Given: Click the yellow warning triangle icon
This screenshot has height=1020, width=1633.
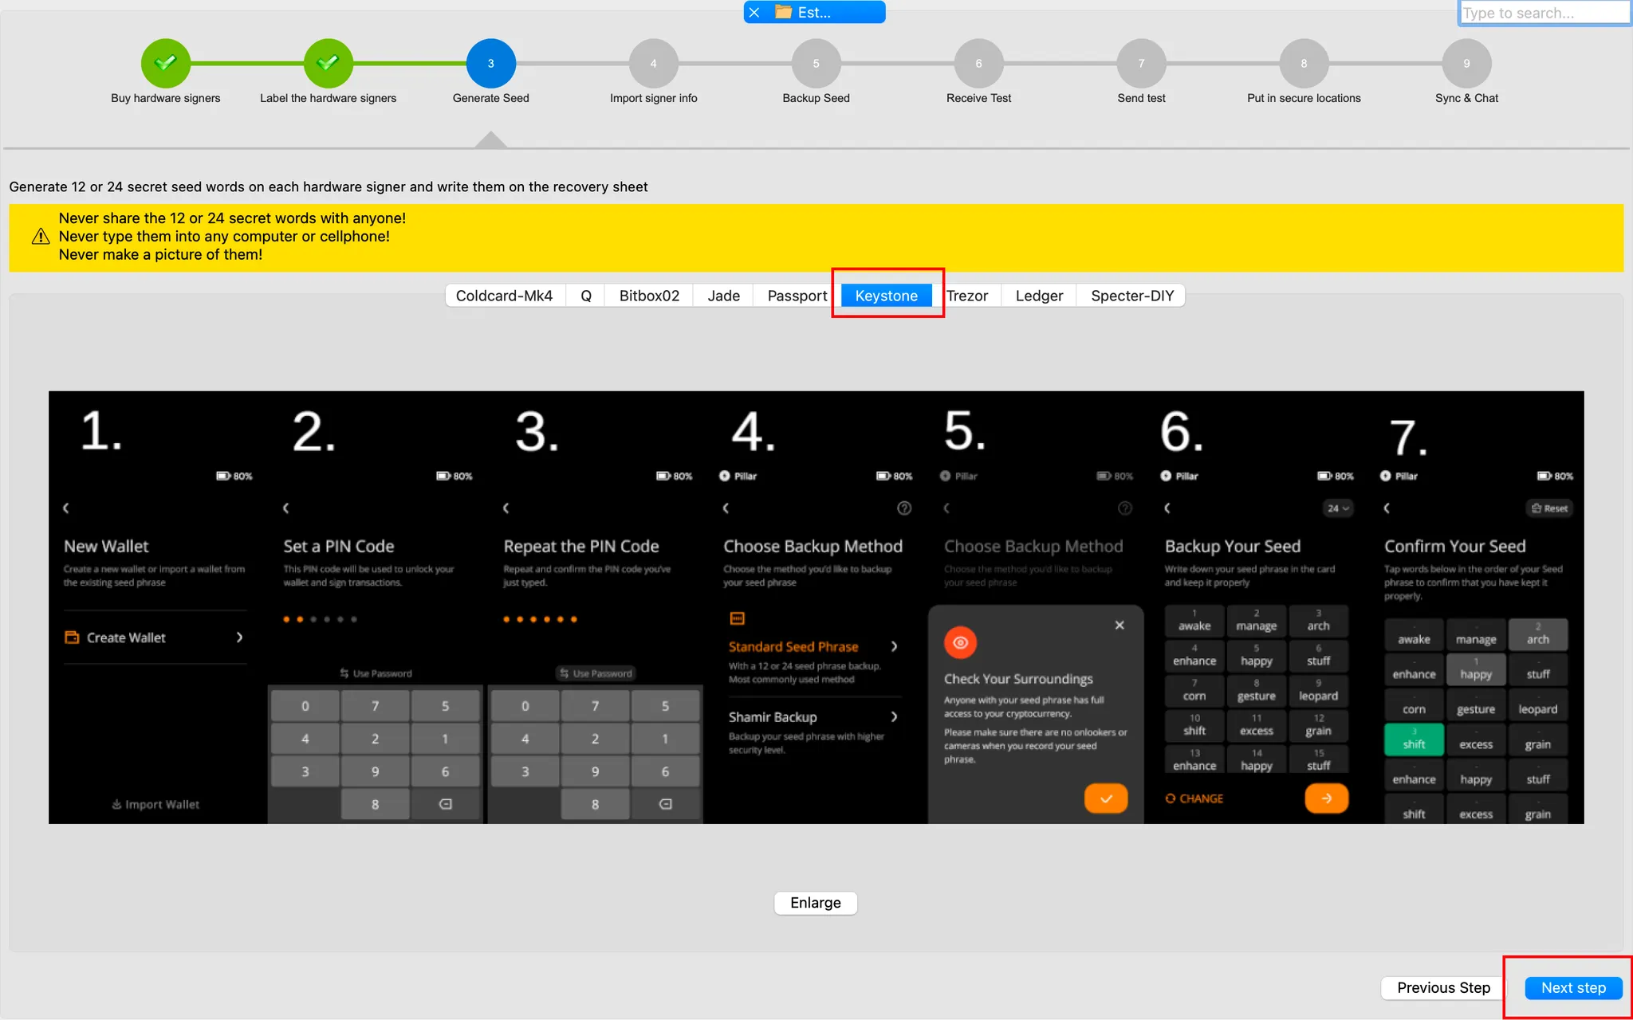Looking at the screenshot, I should [40, 237].
